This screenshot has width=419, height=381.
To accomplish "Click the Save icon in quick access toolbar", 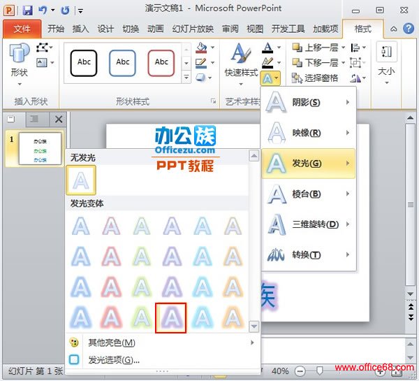I will 27,10.
